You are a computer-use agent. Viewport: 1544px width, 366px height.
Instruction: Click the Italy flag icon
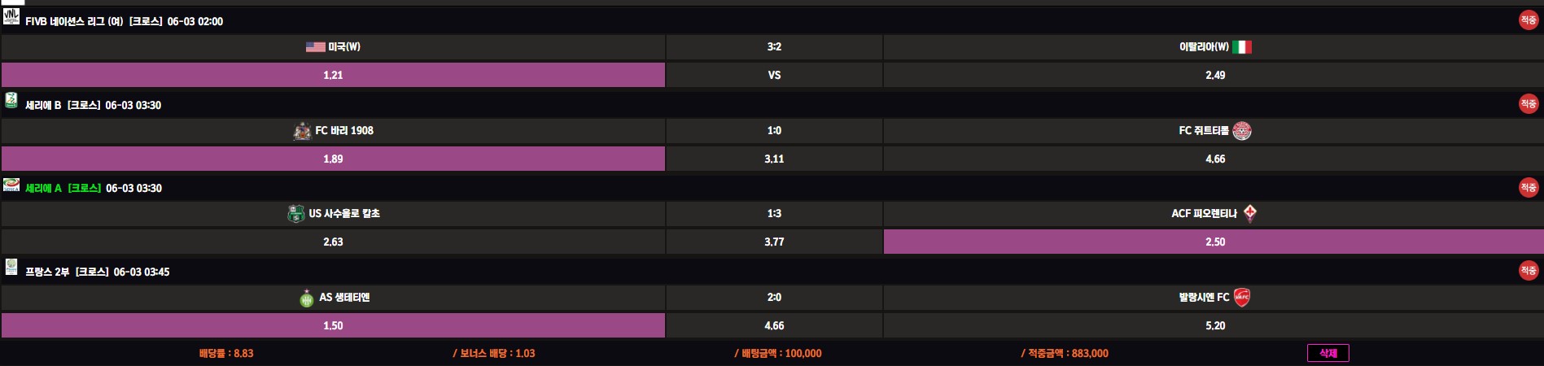[1241, 47]
